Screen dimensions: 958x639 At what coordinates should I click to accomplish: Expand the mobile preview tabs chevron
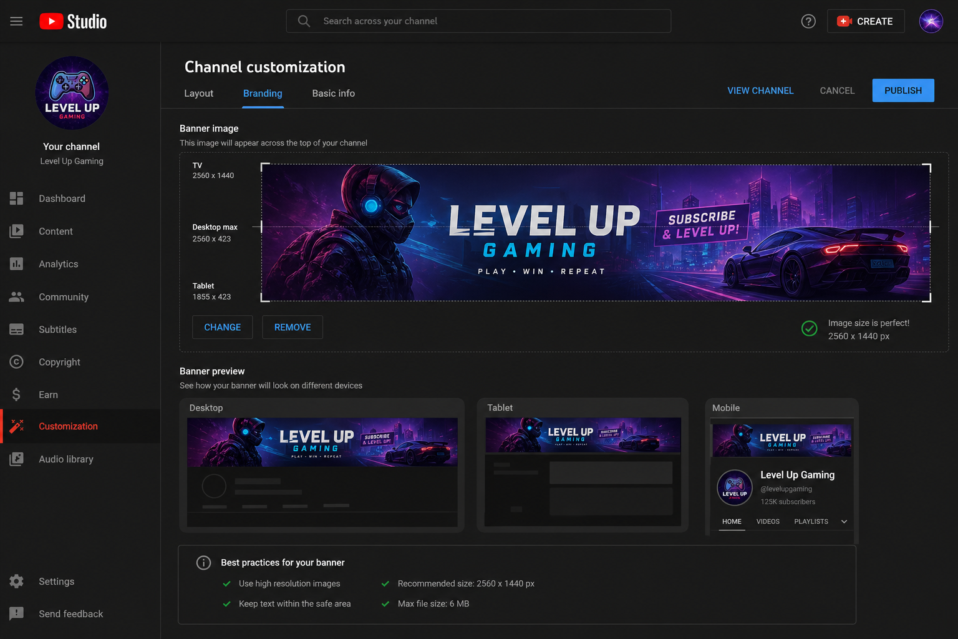pos(844,522)
